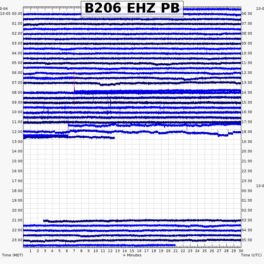Click the 13:00 MDT time label
This screenshot has height=264, width=264.
pos(17,142)
